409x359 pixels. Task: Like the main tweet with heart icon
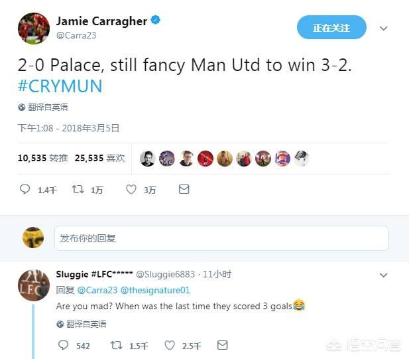click(131, 189)
